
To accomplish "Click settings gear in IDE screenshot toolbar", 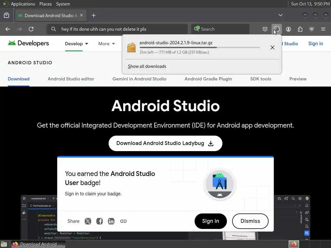I will pos(300,199).
